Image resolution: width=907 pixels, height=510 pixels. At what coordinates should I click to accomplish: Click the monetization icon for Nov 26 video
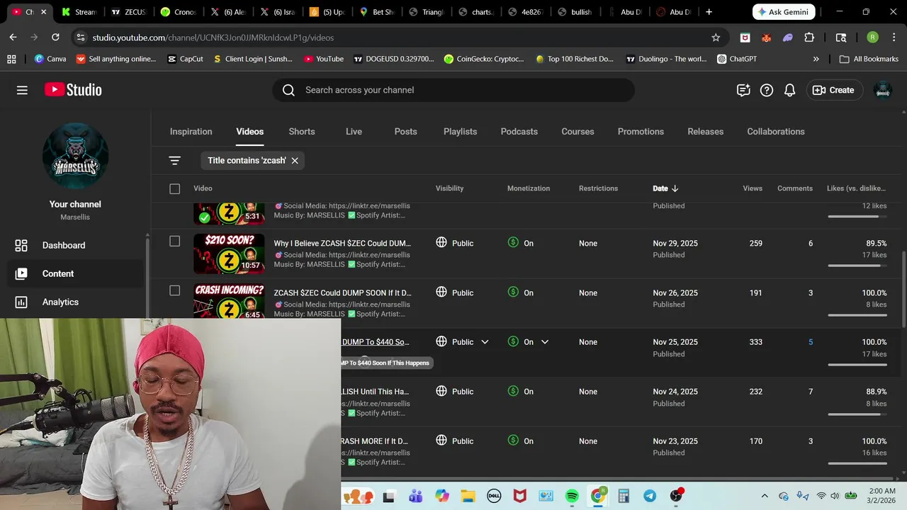coord(513,293)
